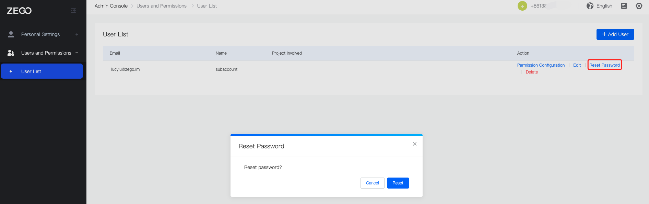Click the ZEGO logo

pos(19,11)
